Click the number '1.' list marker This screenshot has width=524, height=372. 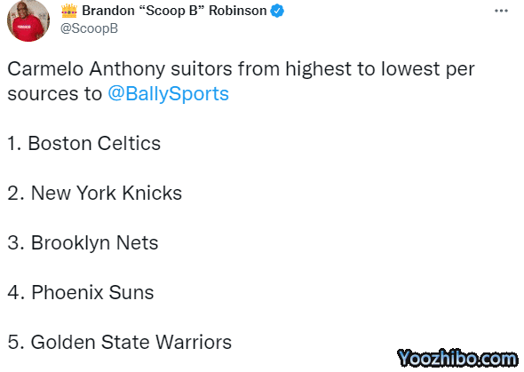[15, 144]
